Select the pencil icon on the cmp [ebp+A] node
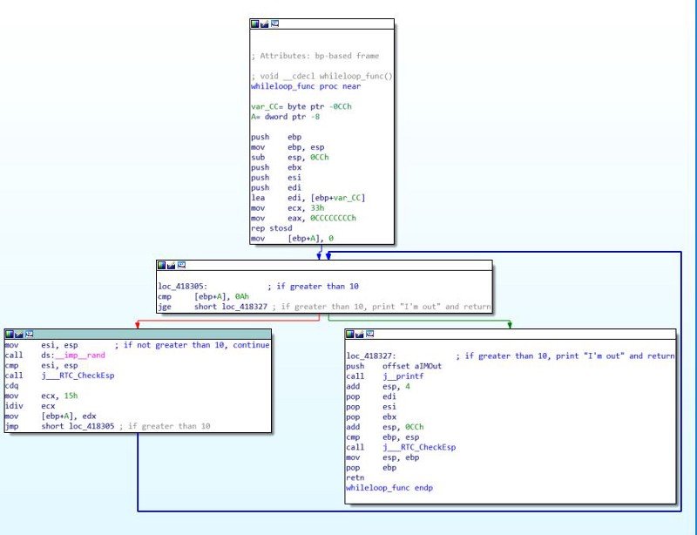 171,266
